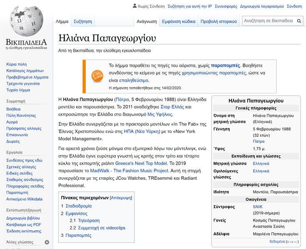This screenshot has width=306, height=249.
Task: Open Πύλη Κοινότητας
Action: [x=21, y=116]
